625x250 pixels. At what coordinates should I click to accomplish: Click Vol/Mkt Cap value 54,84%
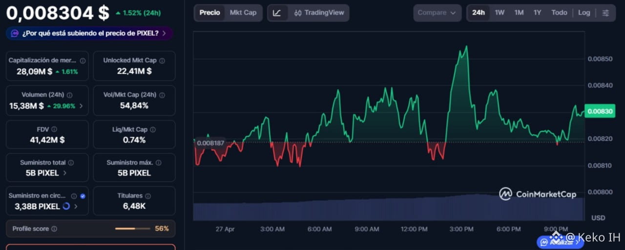pyautogui.click(x=134, y=106)
